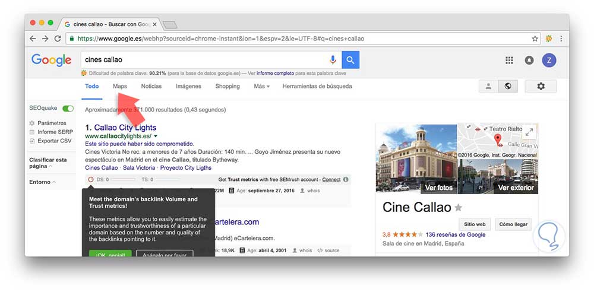
Task: Open the Proyecto City Ligths sitelink
Action: click(x=185, y=168)
